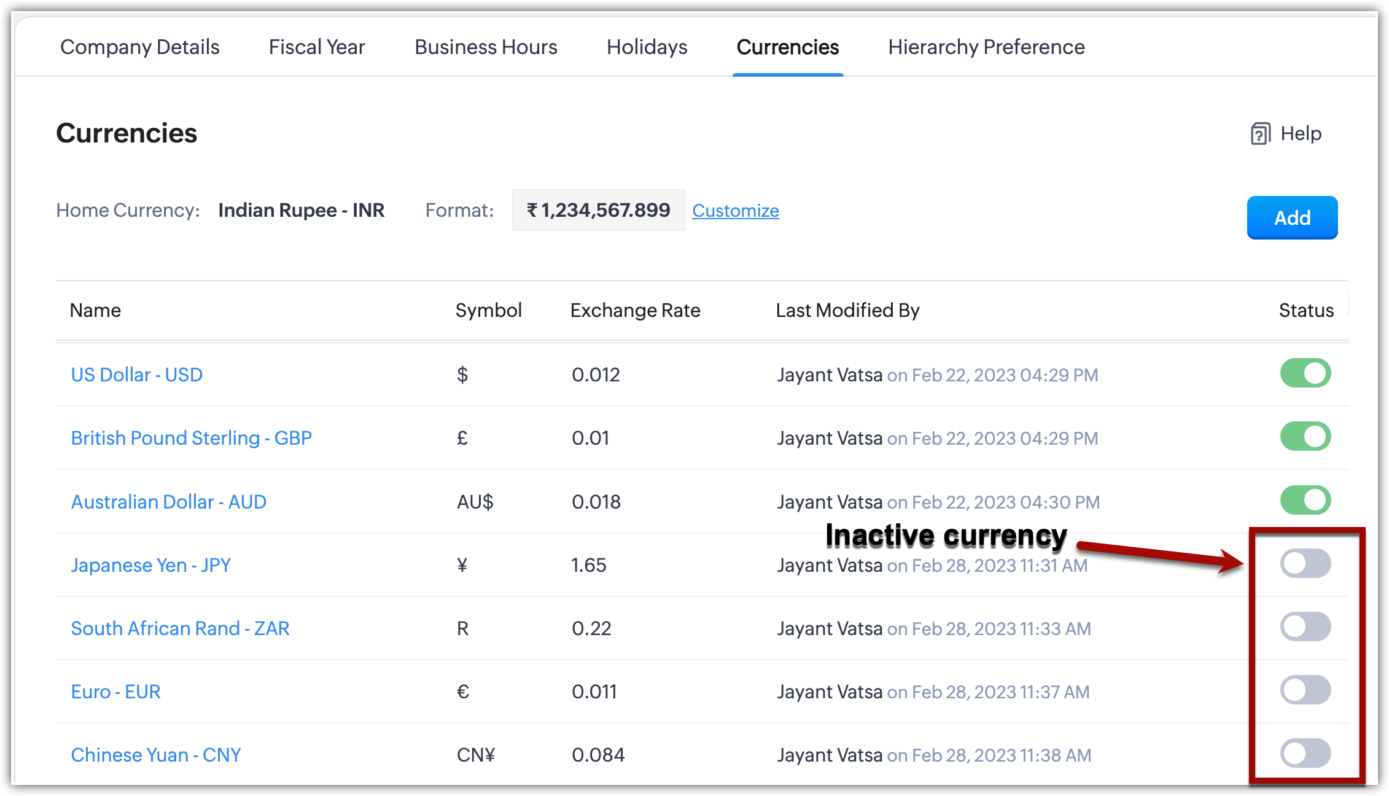This screenshot has width=1389, height=796.
Task: Open the Hierarchy Preference tab
Action: [986, 47]
